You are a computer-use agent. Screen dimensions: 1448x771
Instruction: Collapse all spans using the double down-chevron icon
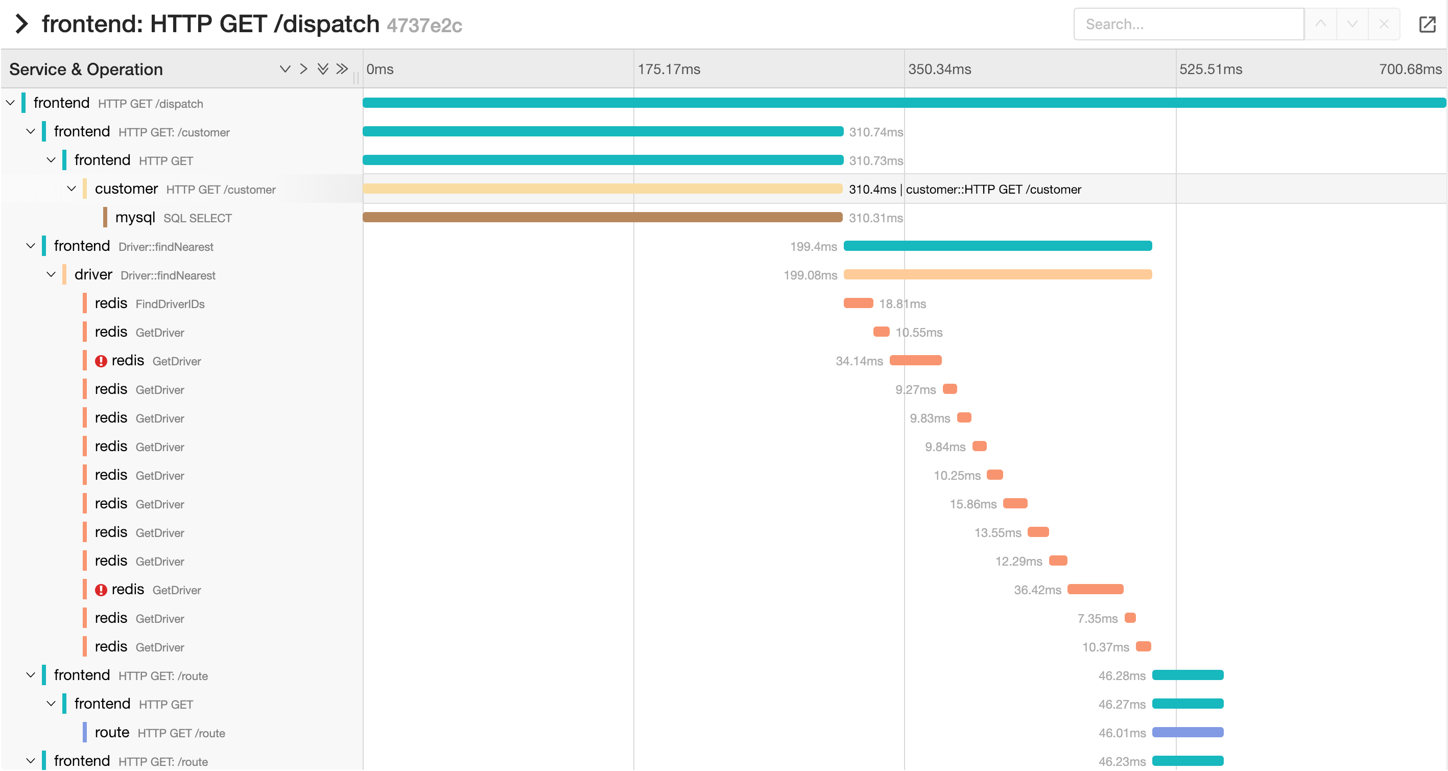(323, 68)
